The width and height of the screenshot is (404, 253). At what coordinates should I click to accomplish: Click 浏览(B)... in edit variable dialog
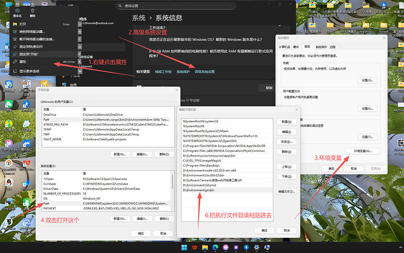point(286,141)
